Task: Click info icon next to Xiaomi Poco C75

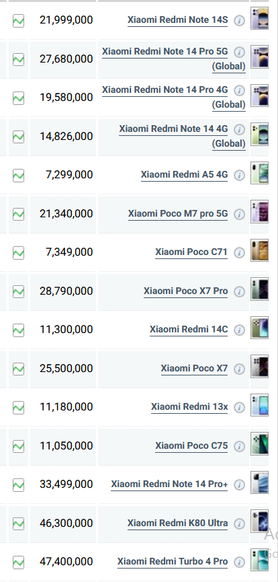Action: click(x=240, y=446)
